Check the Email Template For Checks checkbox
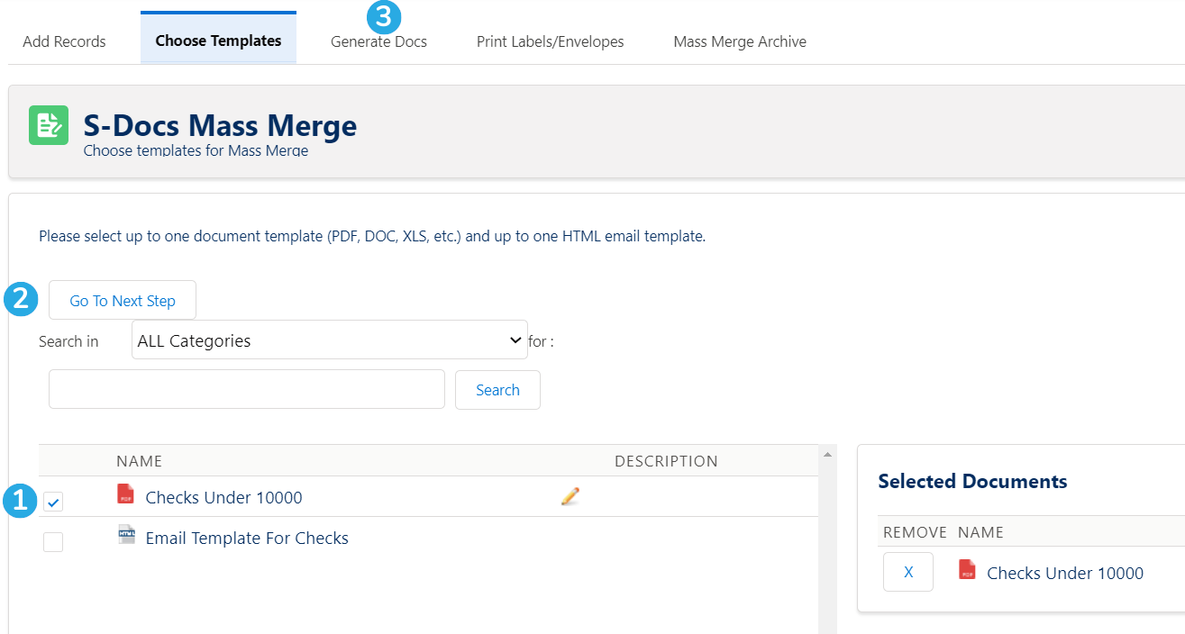This screenshot has width=1185, height=634. point(53,542)
